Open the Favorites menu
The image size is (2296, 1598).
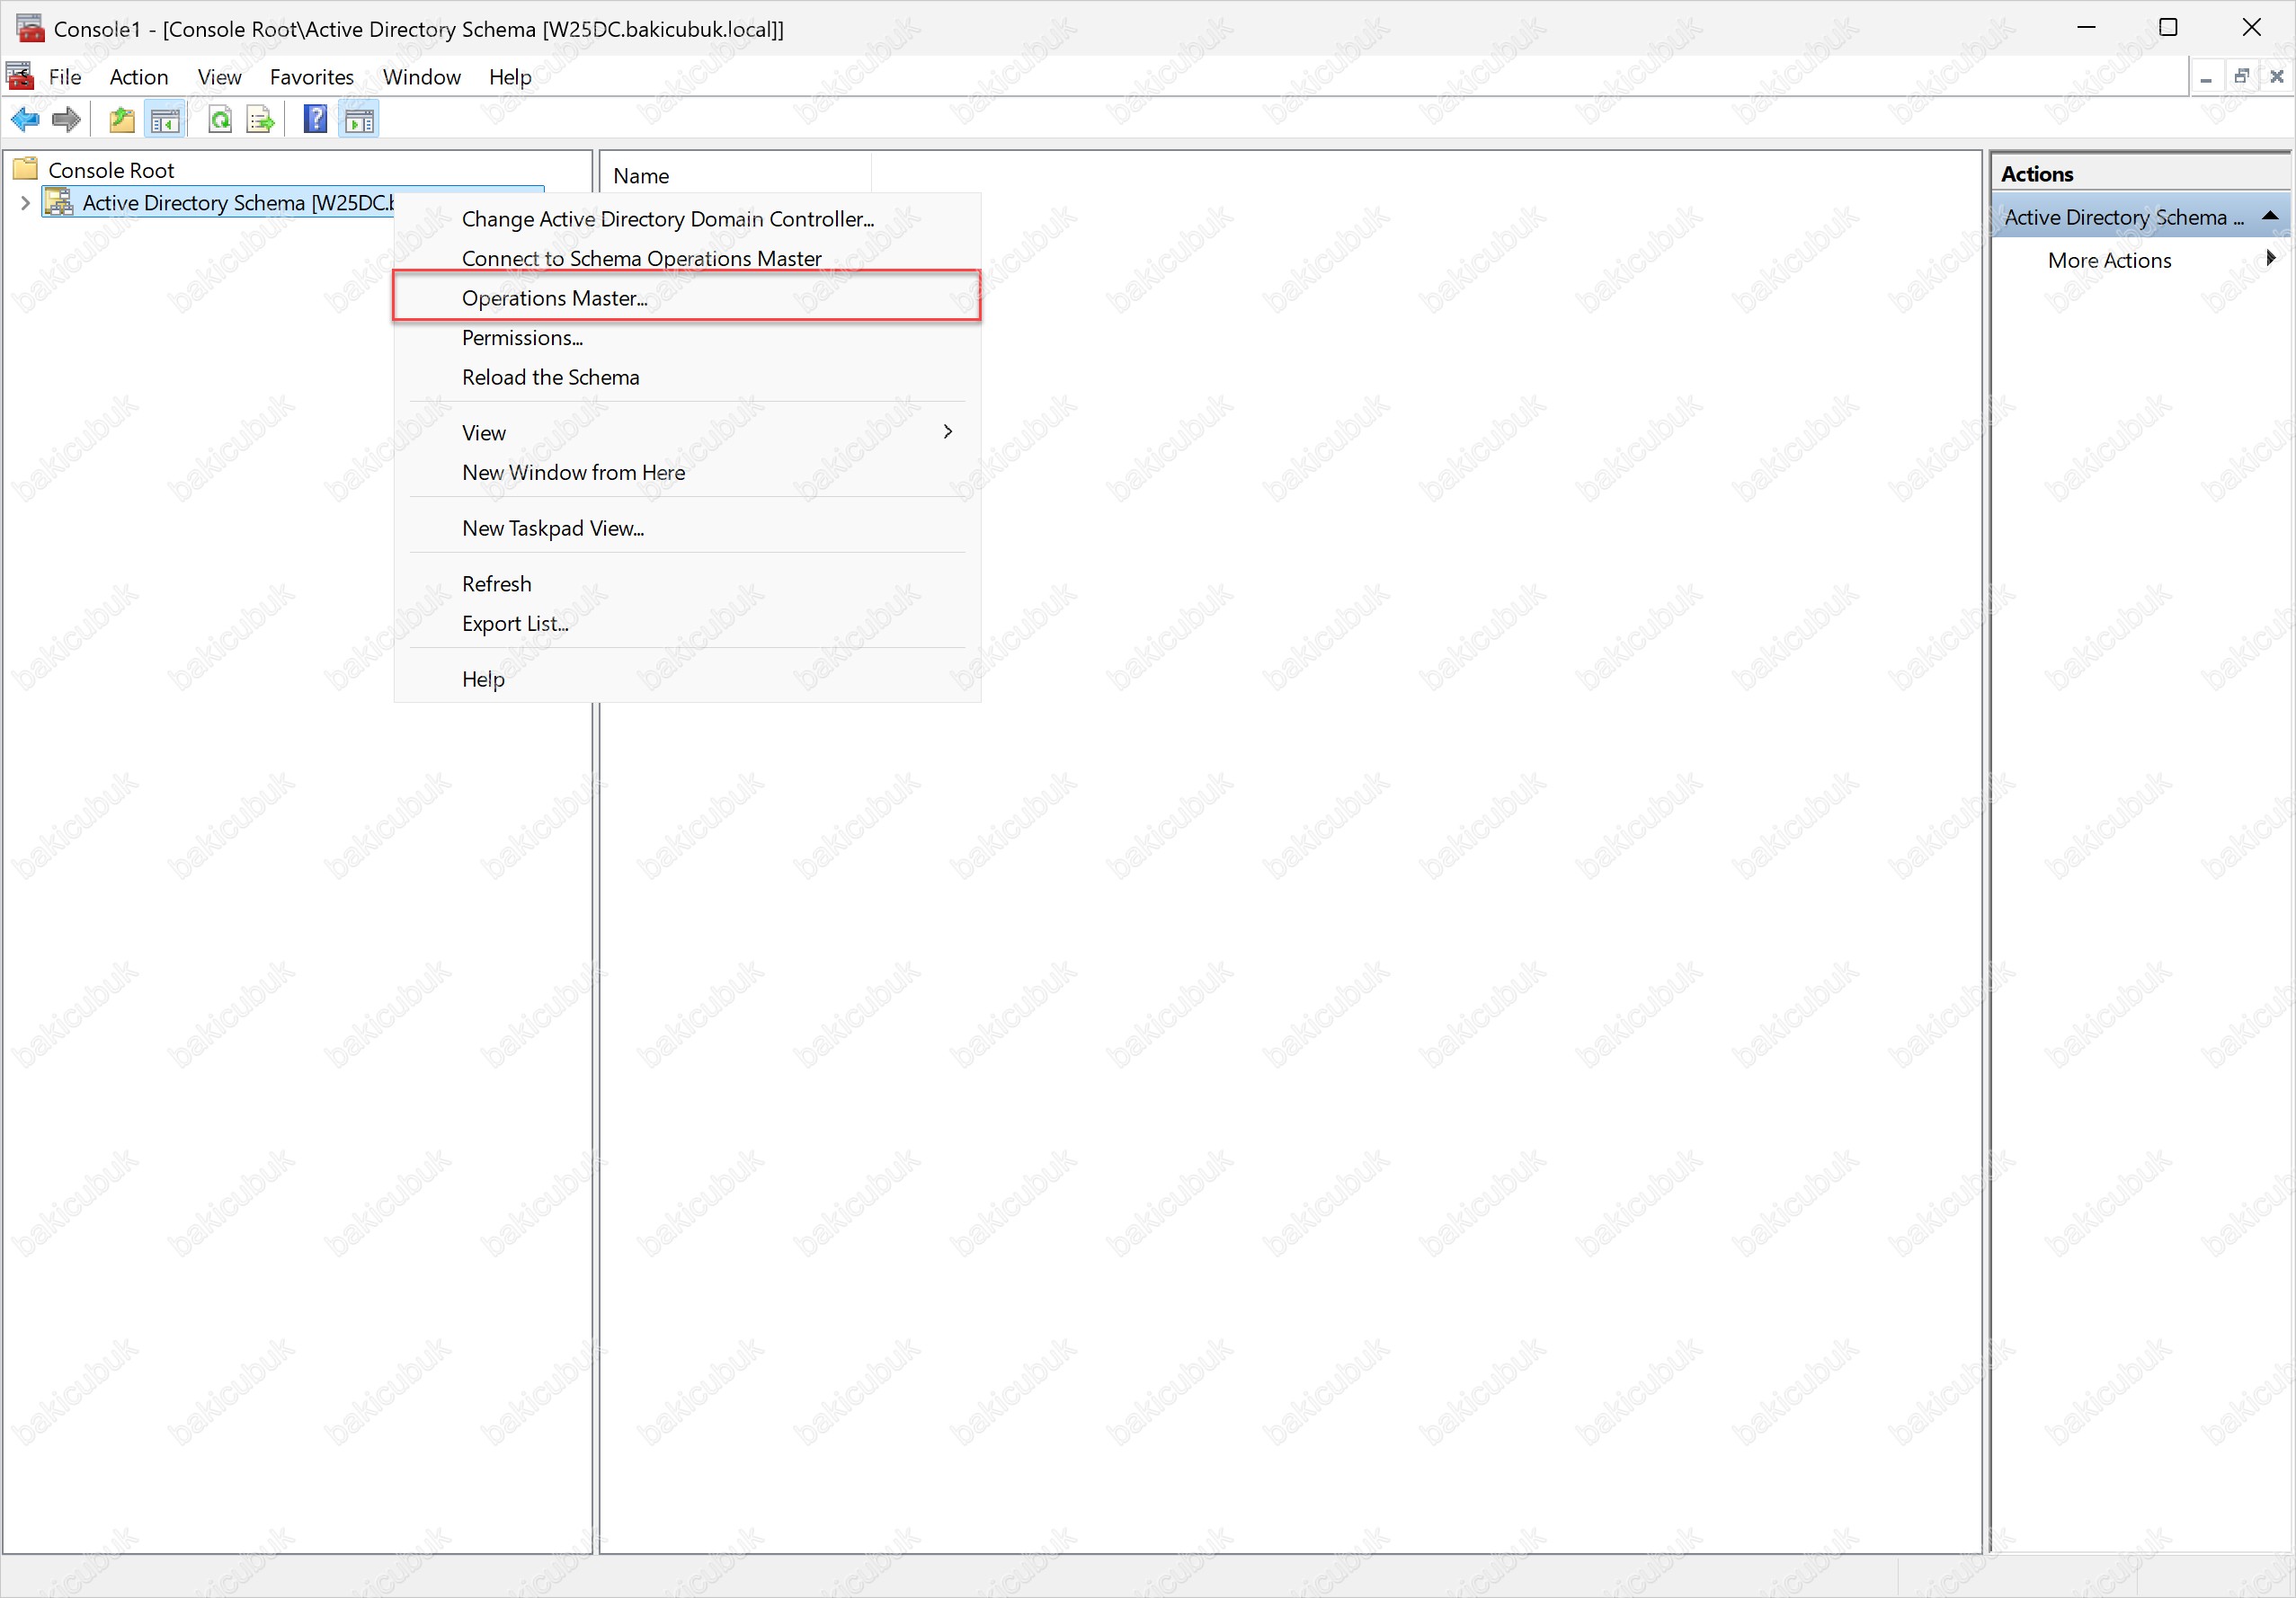tap(312, 77)
